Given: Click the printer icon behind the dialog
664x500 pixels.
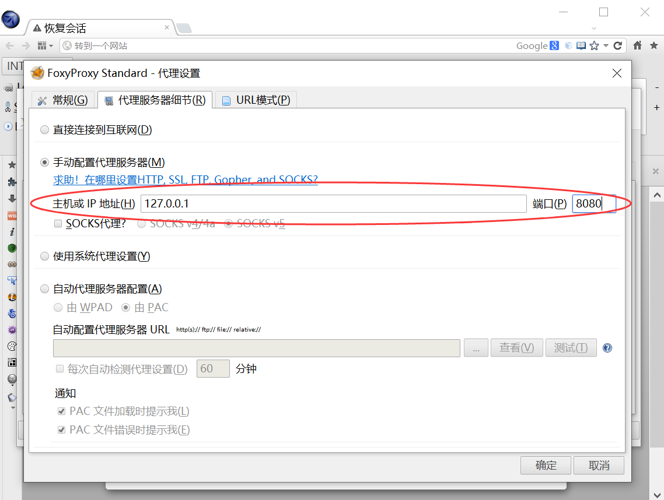Looking at the screenshot, I should tap(9, 87).
